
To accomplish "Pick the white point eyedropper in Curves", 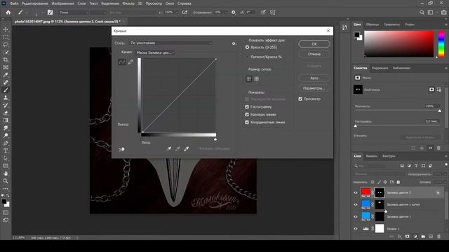I will pos(187,148).
